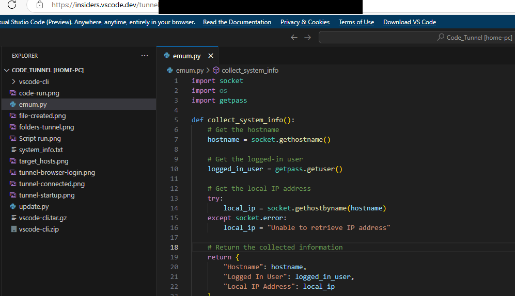Click the image icon beside tunnel-connected.png
The width and height of the screenshot is (515, 296).
(x=13, y=184)
